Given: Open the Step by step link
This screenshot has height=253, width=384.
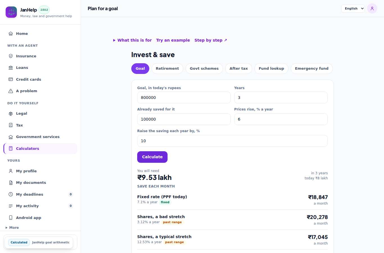Looking at the screenshot, I should pos(211,40).
